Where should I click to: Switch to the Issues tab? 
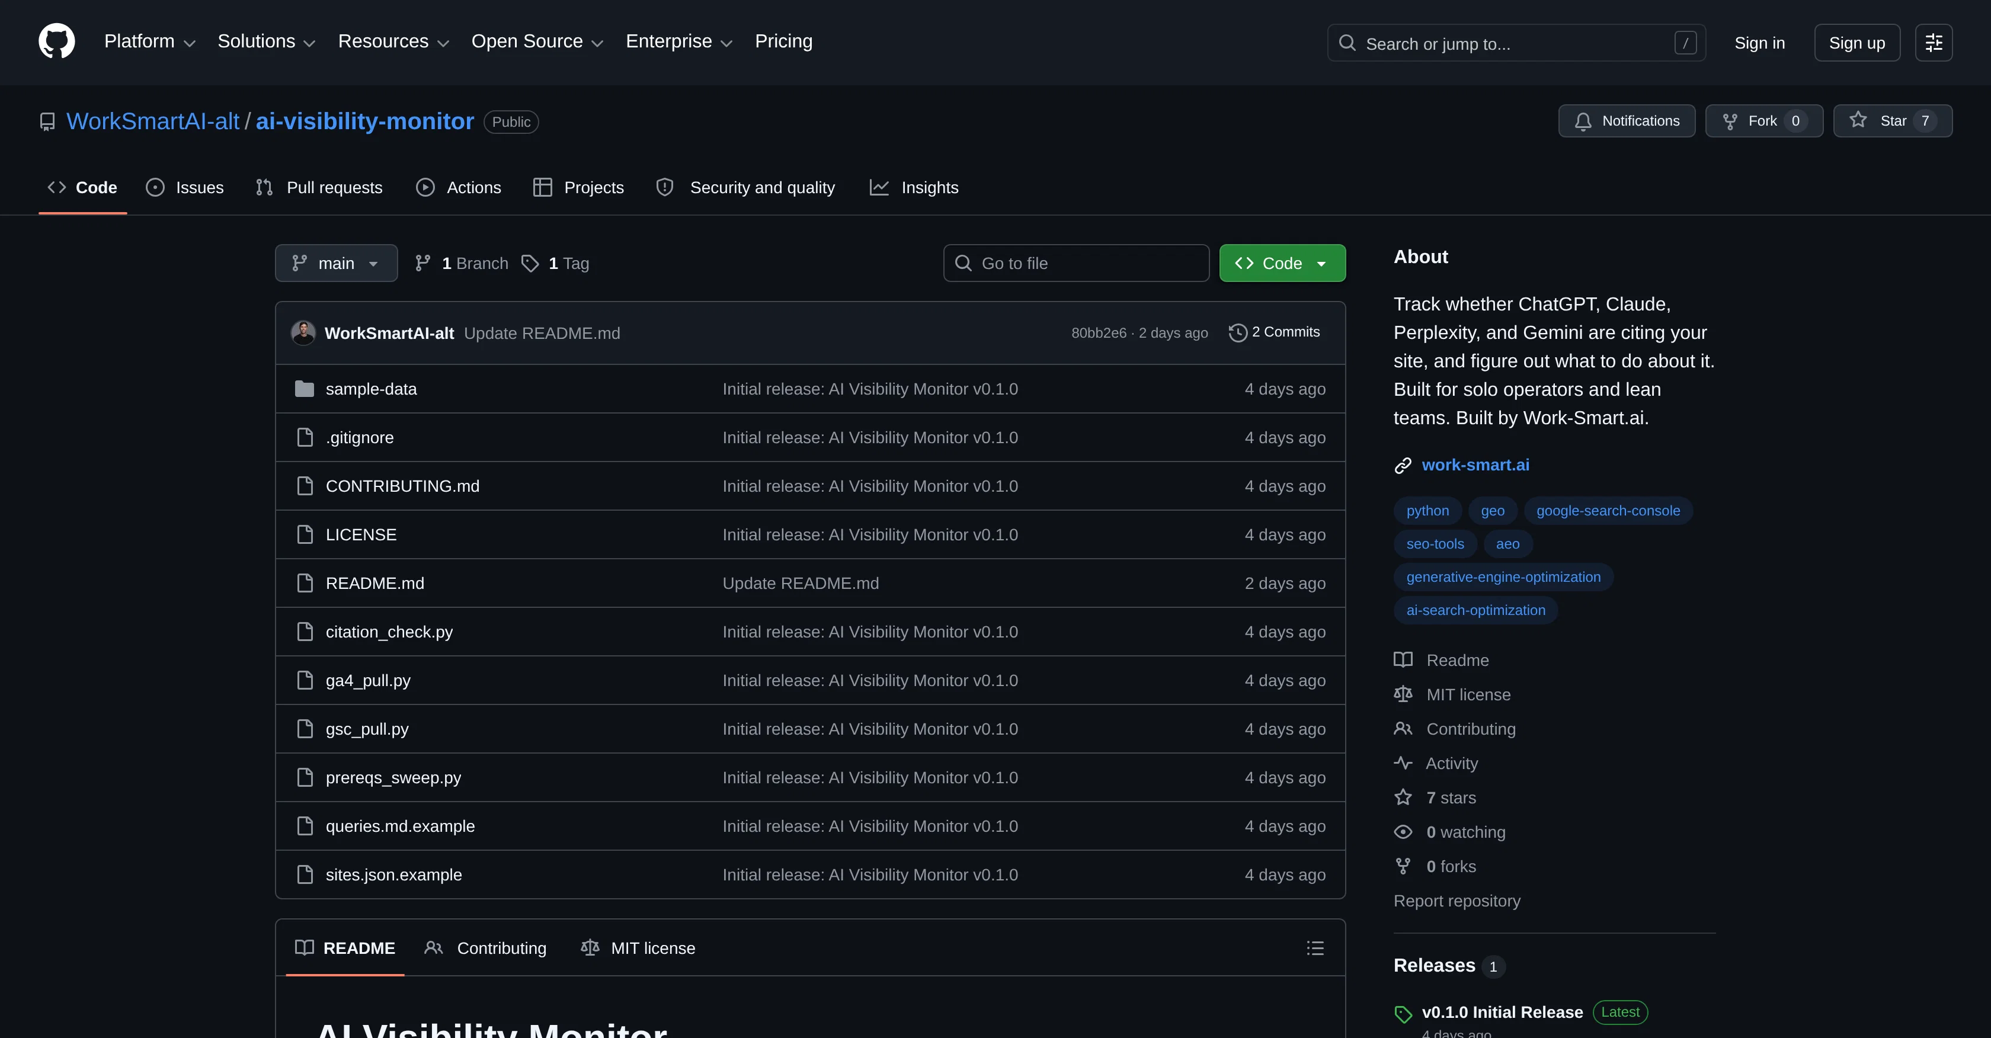tap(185, 188)
